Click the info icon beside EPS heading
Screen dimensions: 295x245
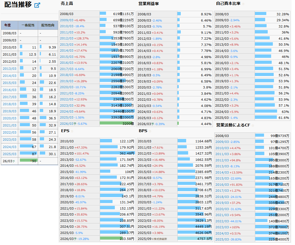point(72,131)
